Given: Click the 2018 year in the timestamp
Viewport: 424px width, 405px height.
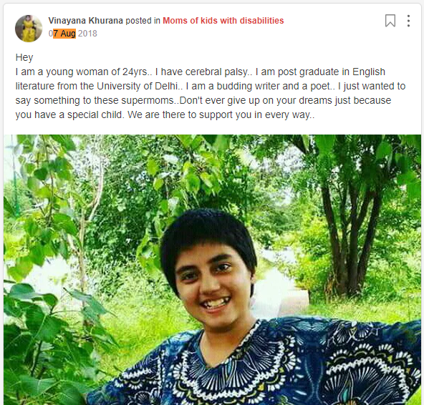Looking at the screenshot, I should point(87,34).
